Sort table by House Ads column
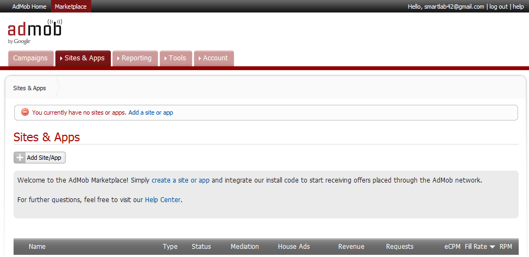The image size is (529, 257). pos(294,247)
